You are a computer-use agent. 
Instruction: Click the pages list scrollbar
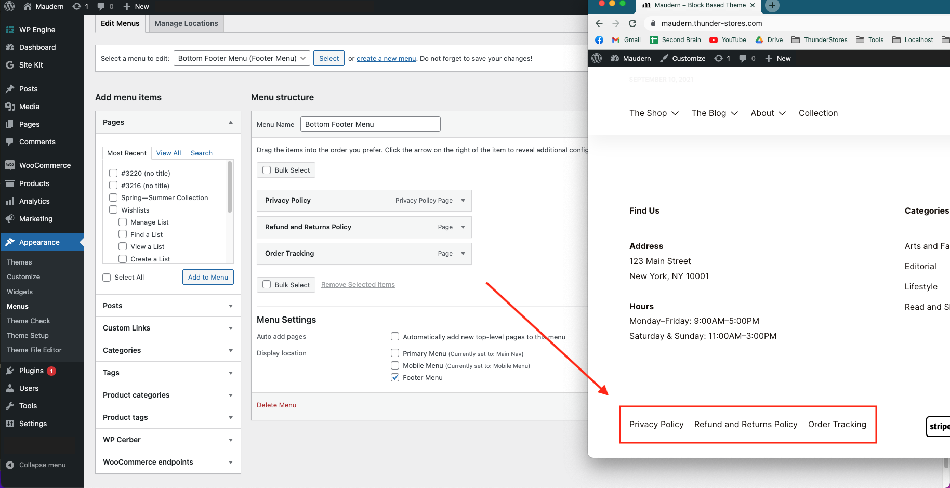pyautogui.click(x=230, y=187)
